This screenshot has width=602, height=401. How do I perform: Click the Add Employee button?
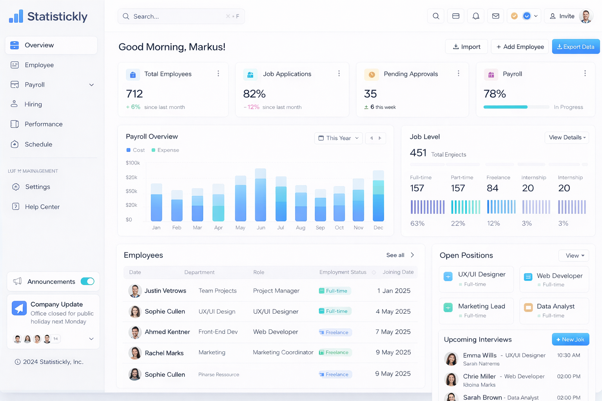point(520,46)
